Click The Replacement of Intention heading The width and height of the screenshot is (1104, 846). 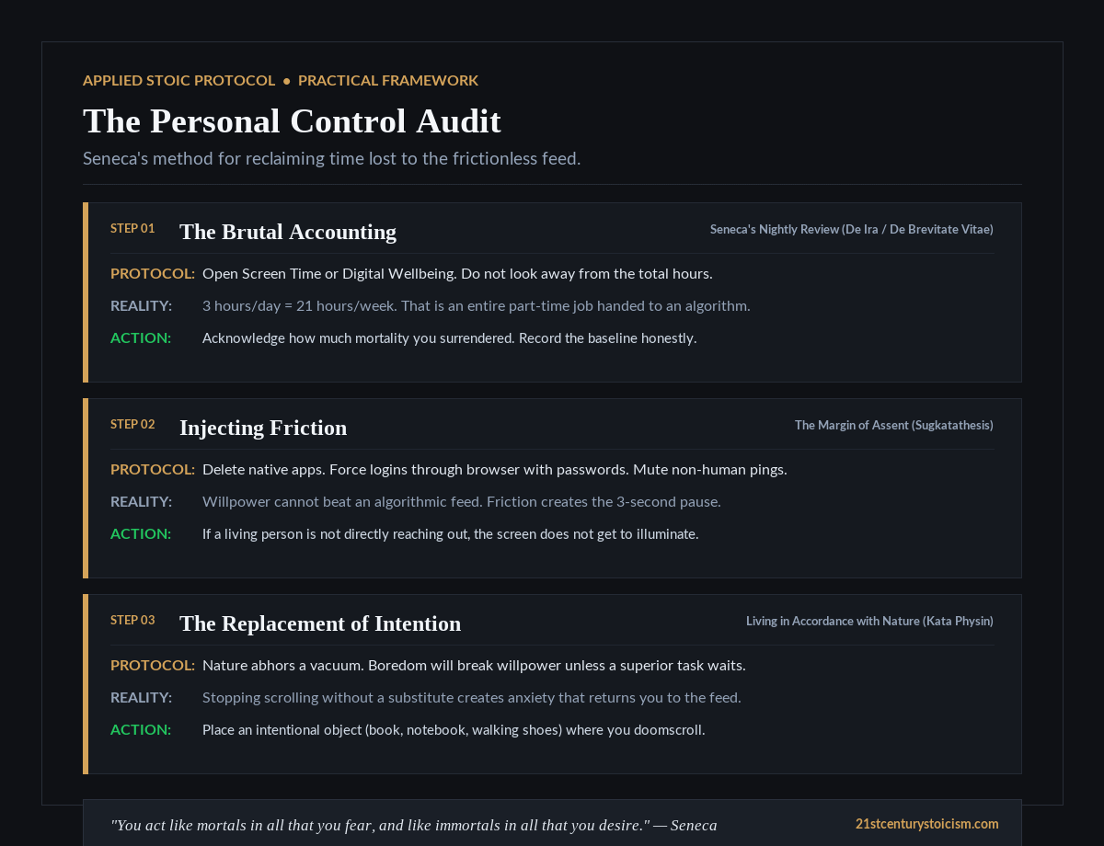point(320,623)
